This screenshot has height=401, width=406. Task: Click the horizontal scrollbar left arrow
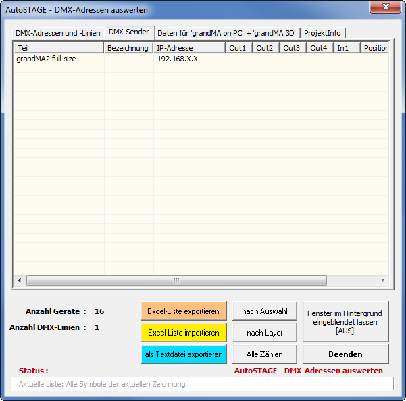[20, 280]
